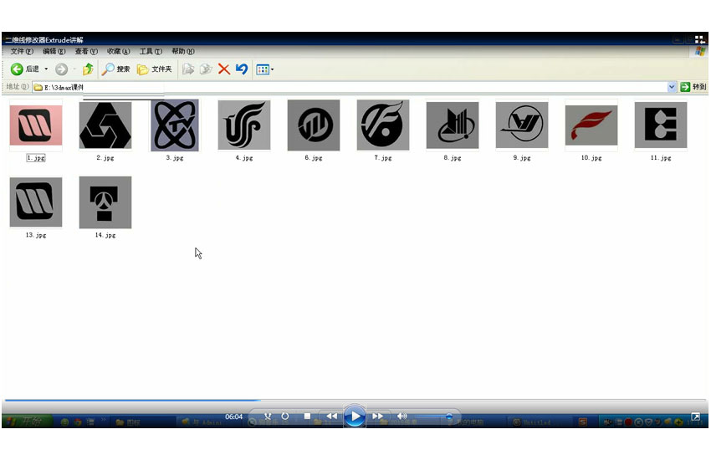Select the red 10.jpg thumbnail

coord(591,125)
